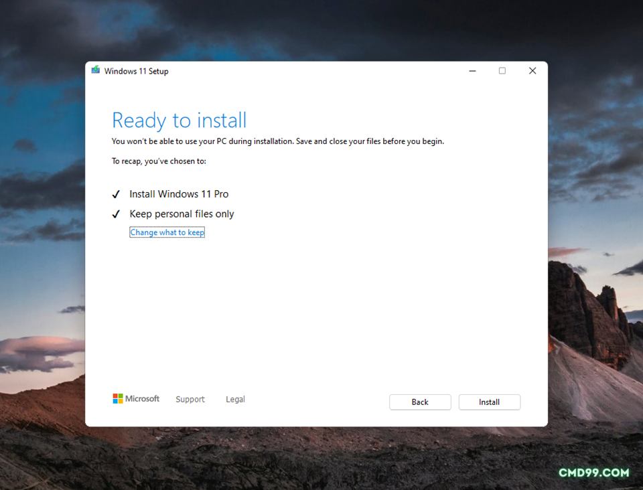
Task: Maximize the Windows 11 Setup window
Action: [502, 71]
